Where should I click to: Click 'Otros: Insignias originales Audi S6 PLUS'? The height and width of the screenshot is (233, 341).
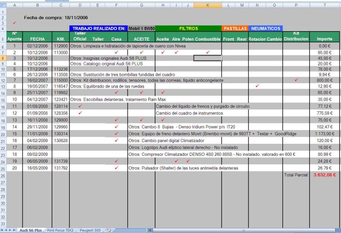pos(108,58)
